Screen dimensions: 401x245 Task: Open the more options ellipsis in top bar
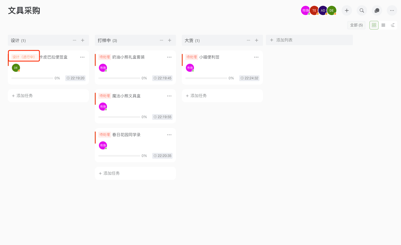click(392, 10)
